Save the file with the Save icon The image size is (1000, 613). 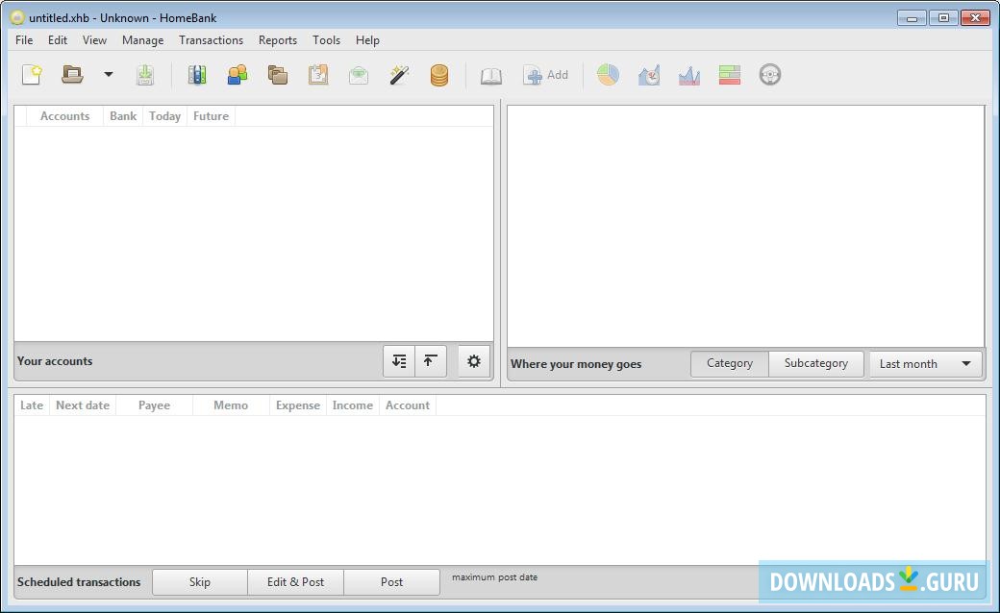145,75
